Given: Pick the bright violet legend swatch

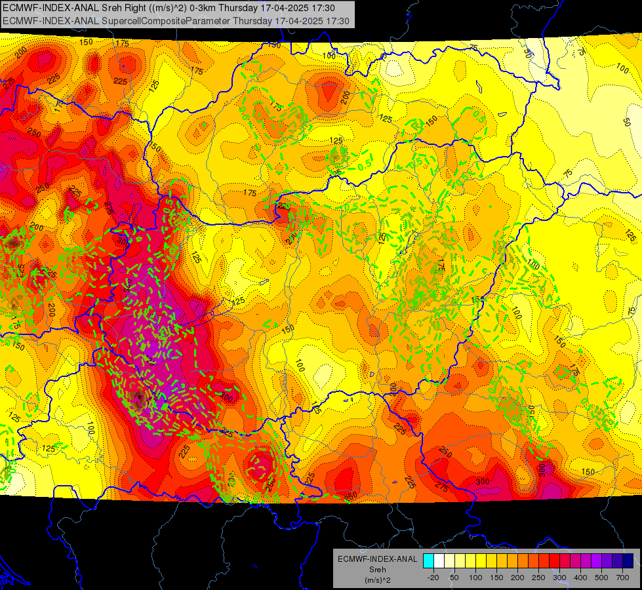Looking at the screenshot, I should pyautogui.click(x=597, y=560).
